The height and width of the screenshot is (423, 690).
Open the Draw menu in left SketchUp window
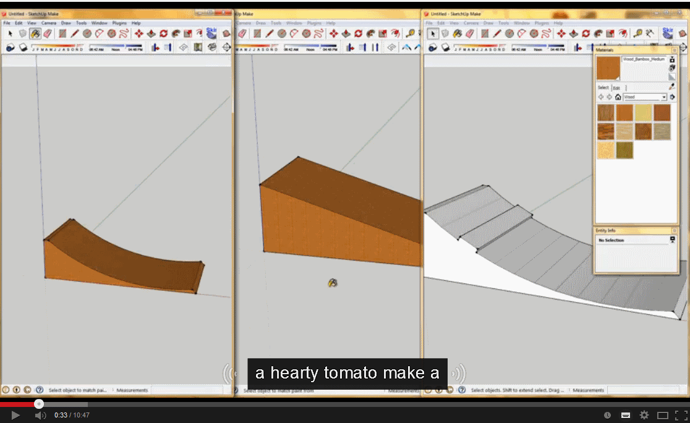click(66, 23)
